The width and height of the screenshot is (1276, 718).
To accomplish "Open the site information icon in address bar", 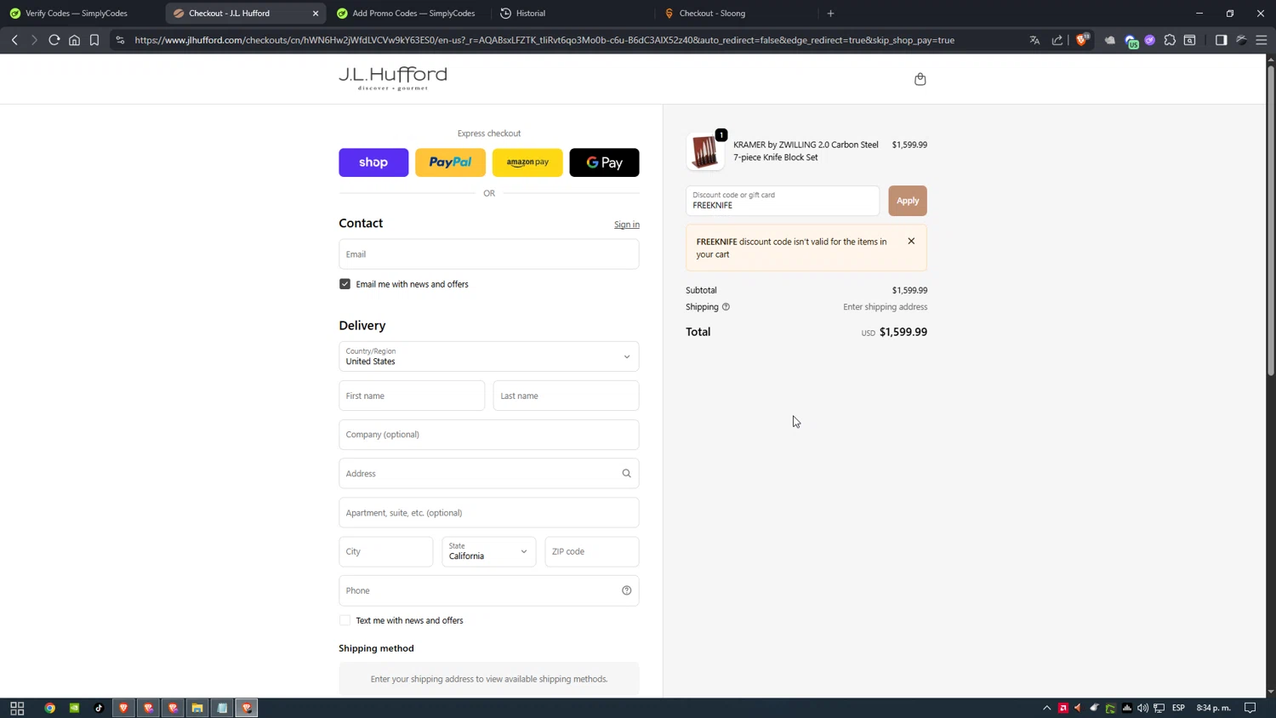I will click(x=120, y=40).
